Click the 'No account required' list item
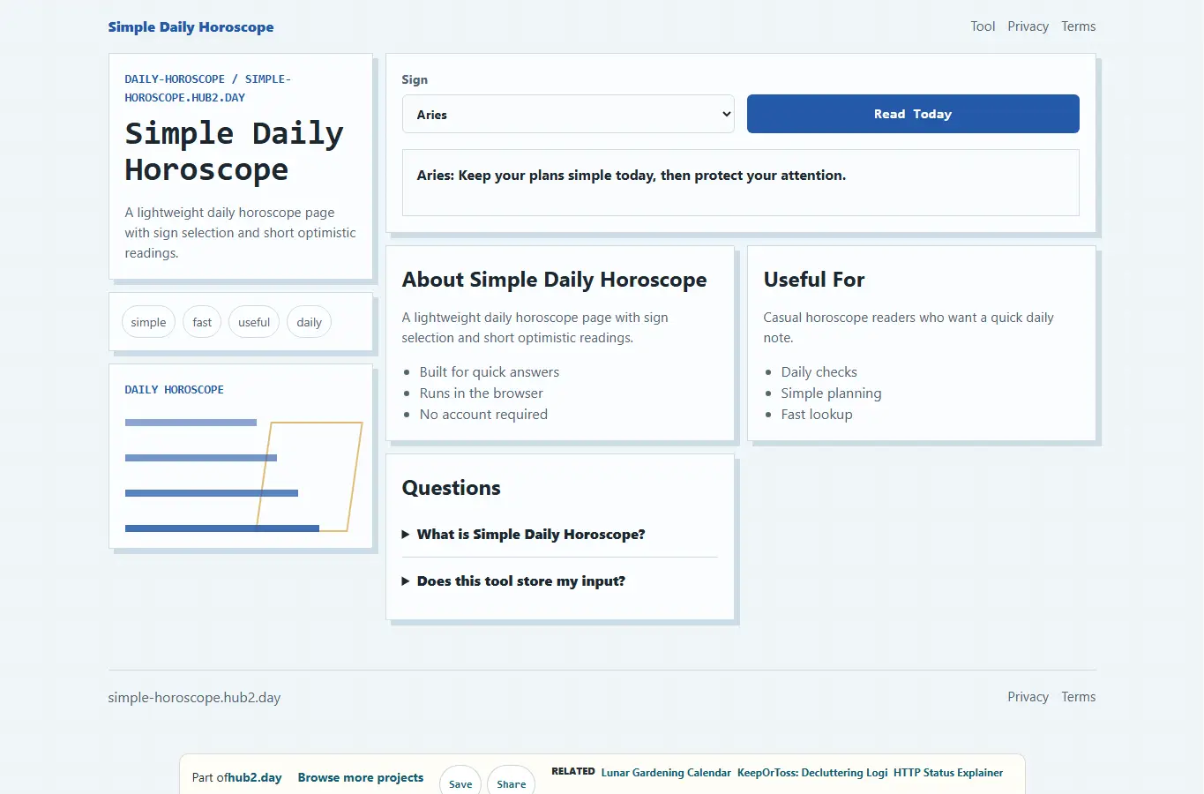1204x794 pixels. coord(483,415)
